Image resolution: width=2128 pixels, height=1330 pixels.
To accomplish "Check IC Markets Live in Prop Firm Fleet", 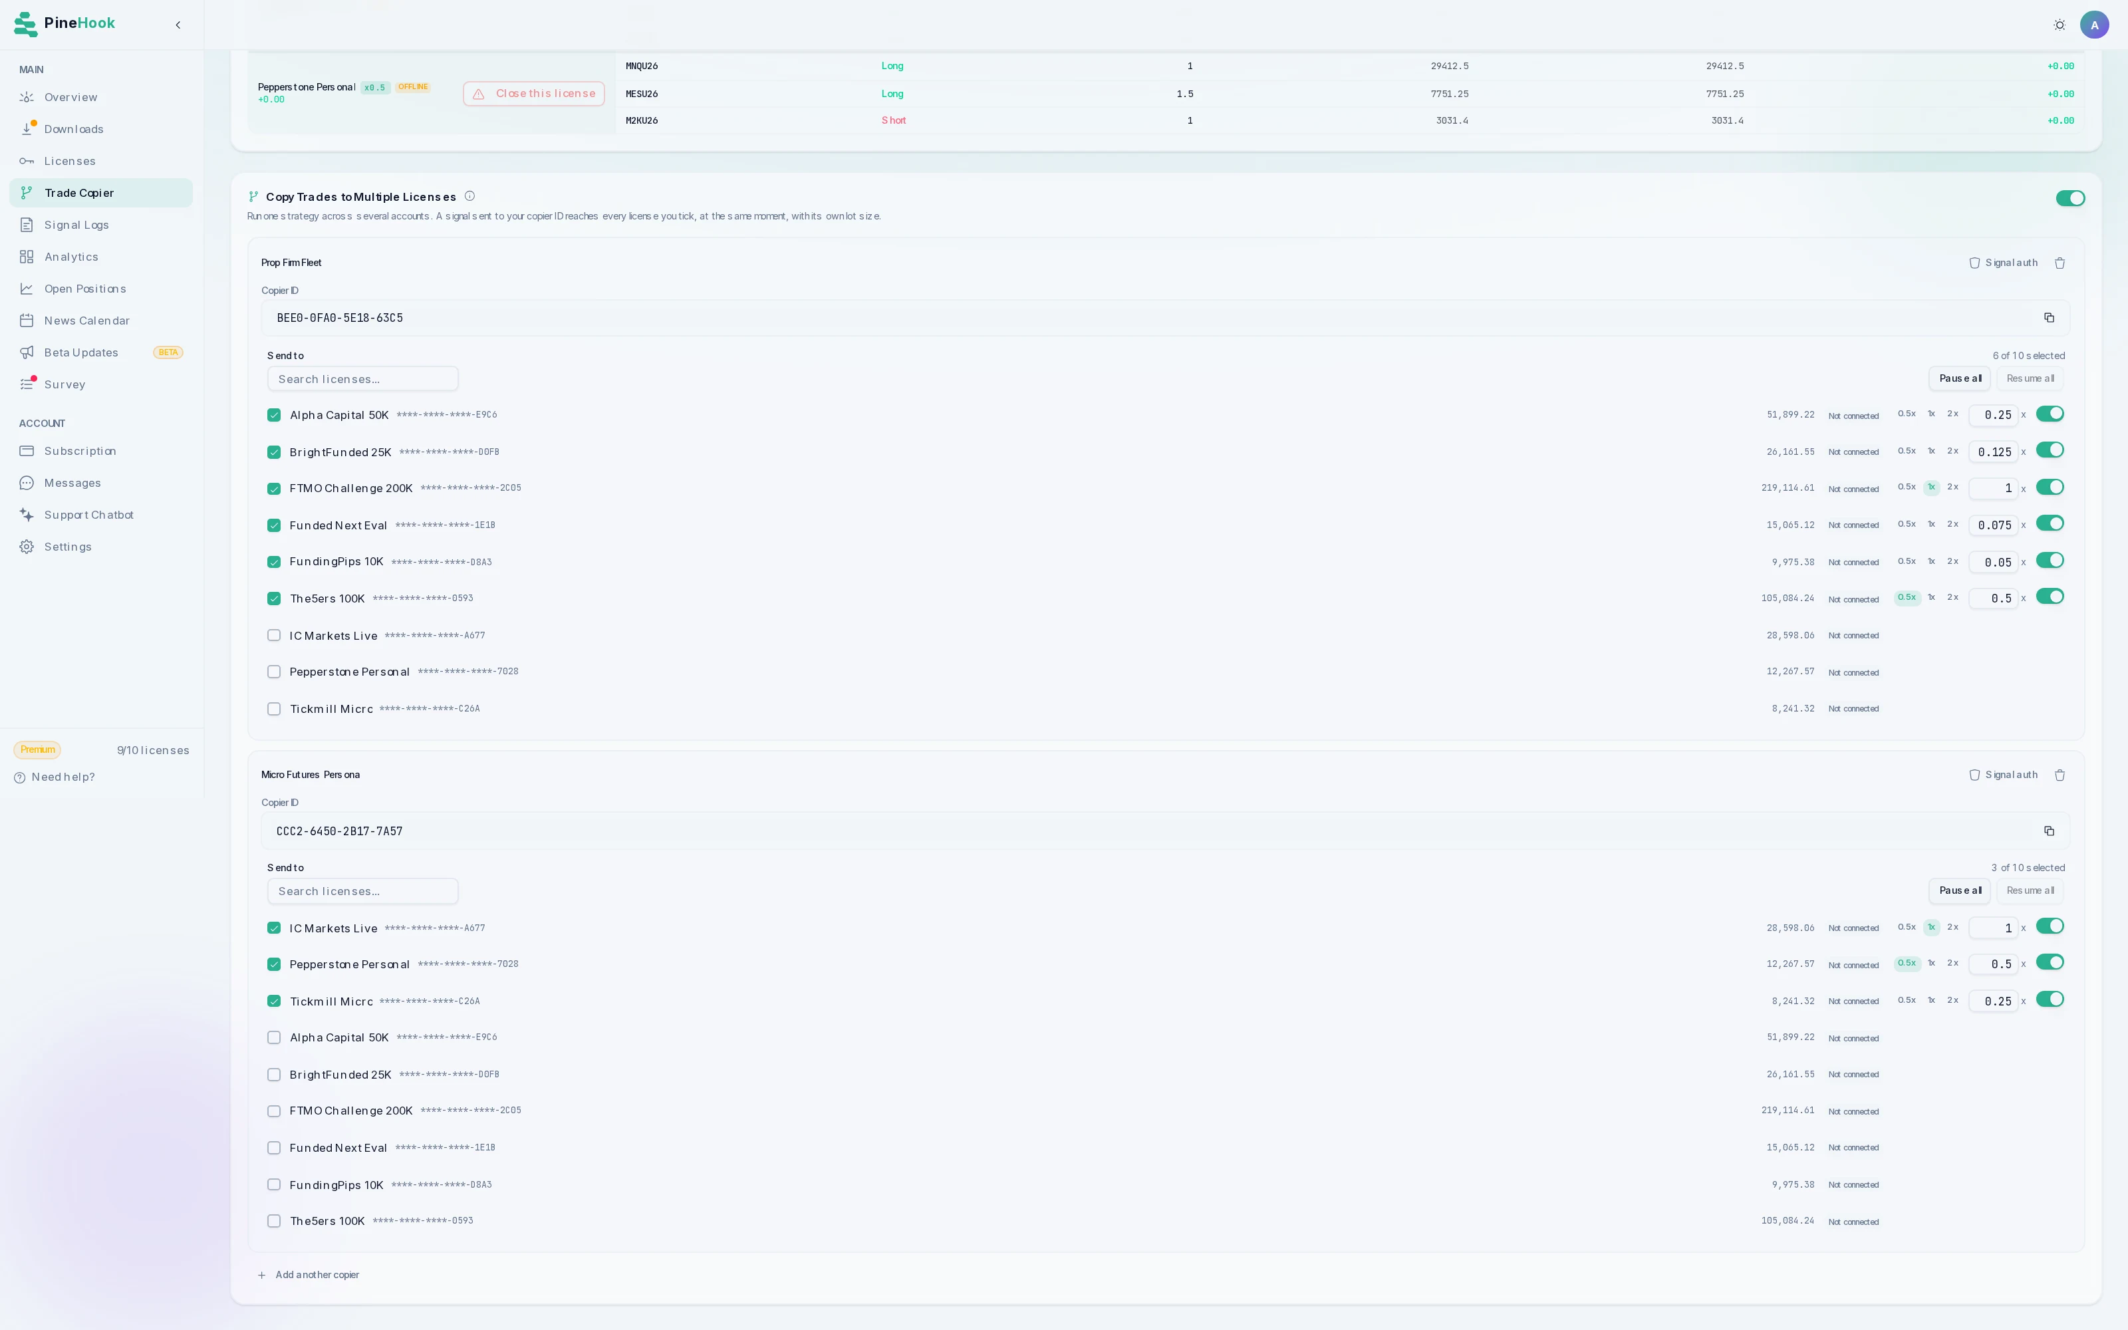I will [x=273, y=635].
